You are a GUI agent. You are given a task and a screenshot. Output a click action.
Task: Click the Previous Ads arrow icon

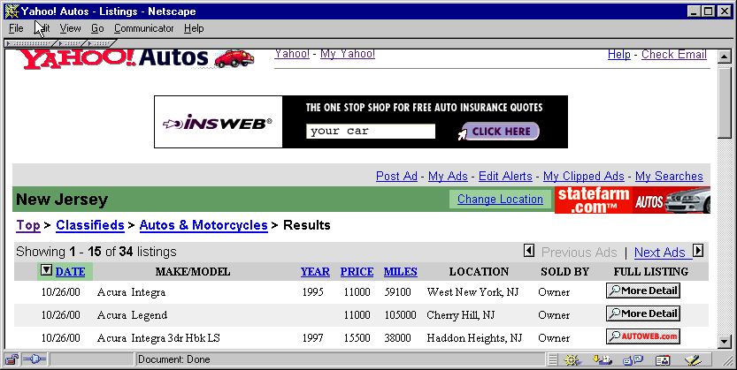(x=529, y=251)
